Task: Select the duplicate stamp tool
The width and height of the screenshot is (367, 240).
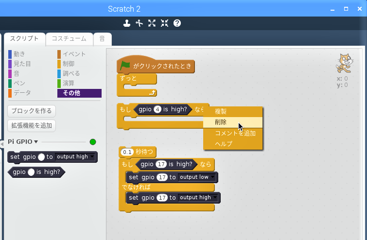Action: [126, 23]
